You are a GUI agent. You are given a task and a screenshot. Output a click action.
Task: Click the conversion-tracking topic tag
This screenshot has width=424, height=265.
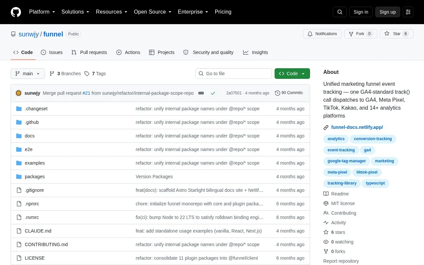click(373, 139)
